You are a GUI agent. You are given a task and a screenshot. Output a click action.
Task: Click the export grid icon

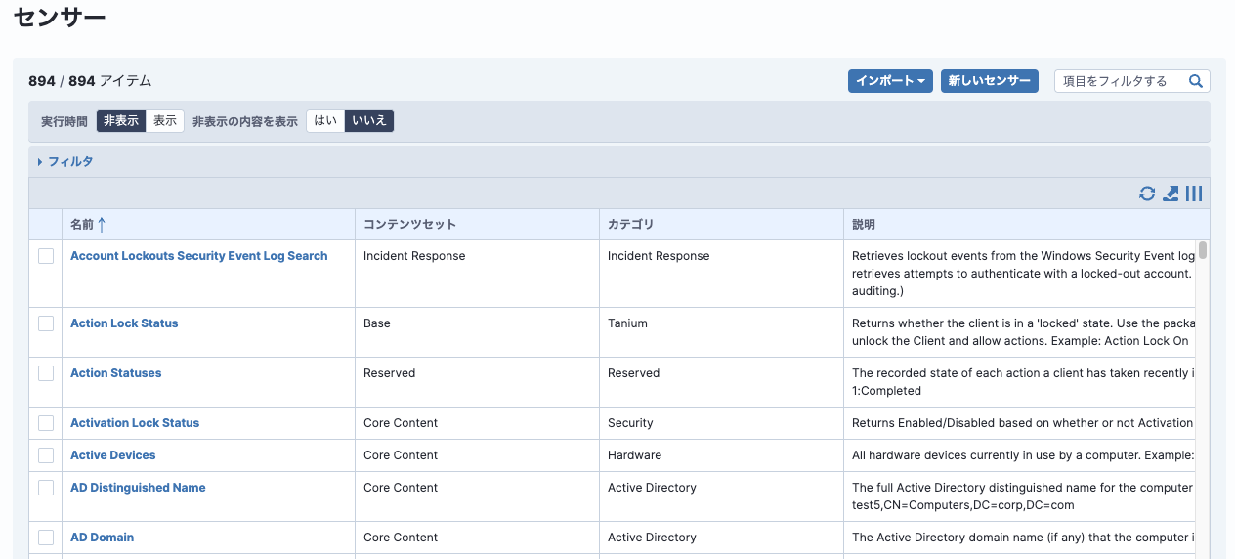tap(1171, 193)
